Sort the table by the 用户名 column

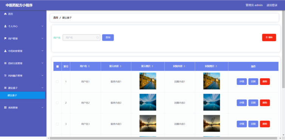click(89, 66)
